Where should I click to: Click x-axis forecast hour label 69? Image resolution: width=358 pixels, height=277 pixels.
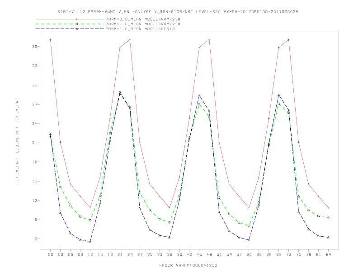pos(279,254)
